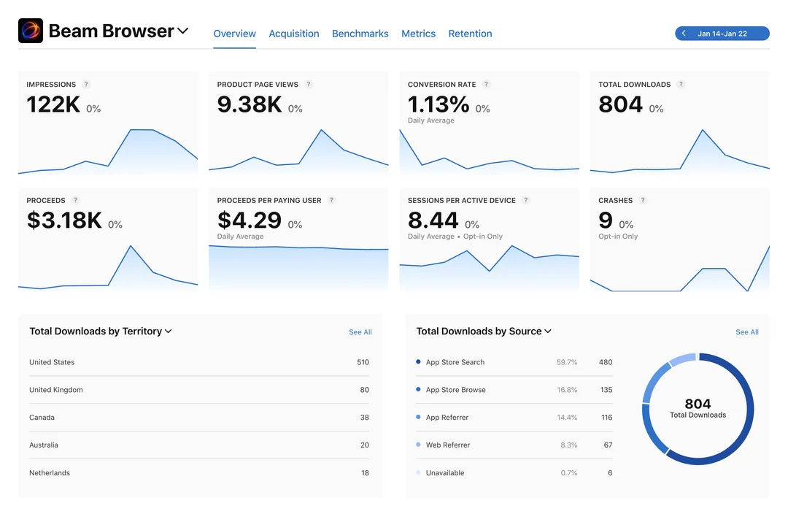
Task: Expand the Beam Browser app switcher chevron
Action: 183,31
